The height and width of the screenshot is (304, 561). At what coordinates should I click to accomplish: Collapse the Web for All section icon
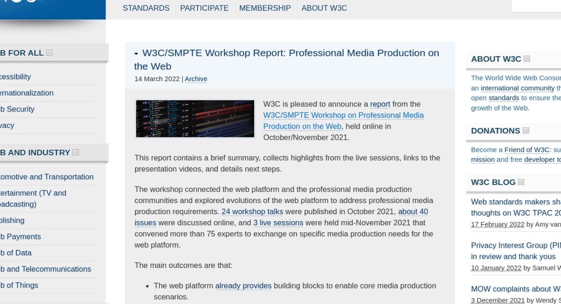(50, 53)
